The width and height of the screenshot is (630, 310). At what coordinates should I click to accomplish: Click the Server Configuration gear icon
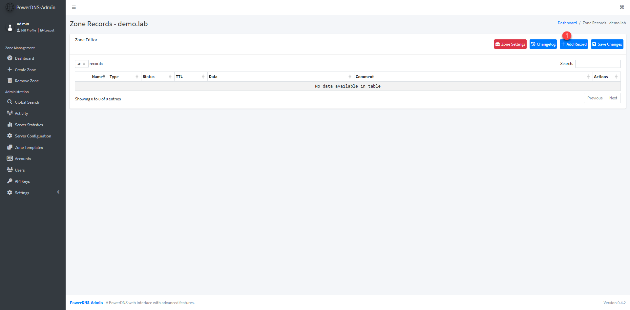coord(10,136)
